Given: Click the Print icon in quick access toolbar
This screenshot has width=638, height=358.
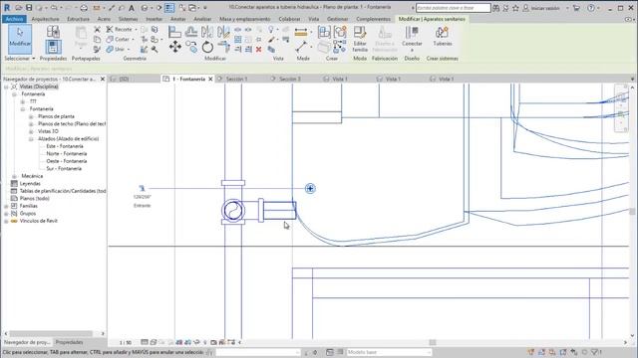Looking at the screenshot, I should pyautogui.click(x=84, y=8).
